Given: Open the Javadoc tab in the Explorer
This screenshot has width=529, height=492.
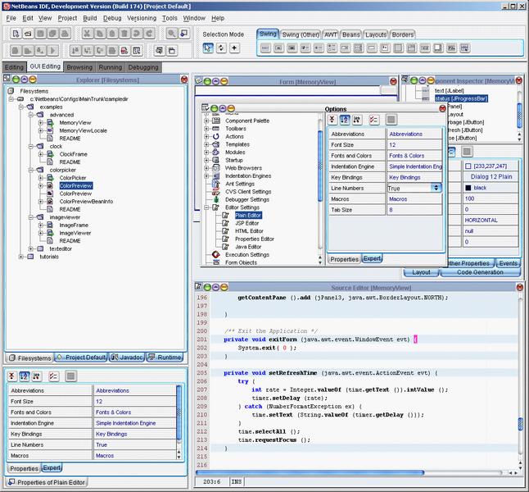Looking at the screenshot, I should coord(127,358).
